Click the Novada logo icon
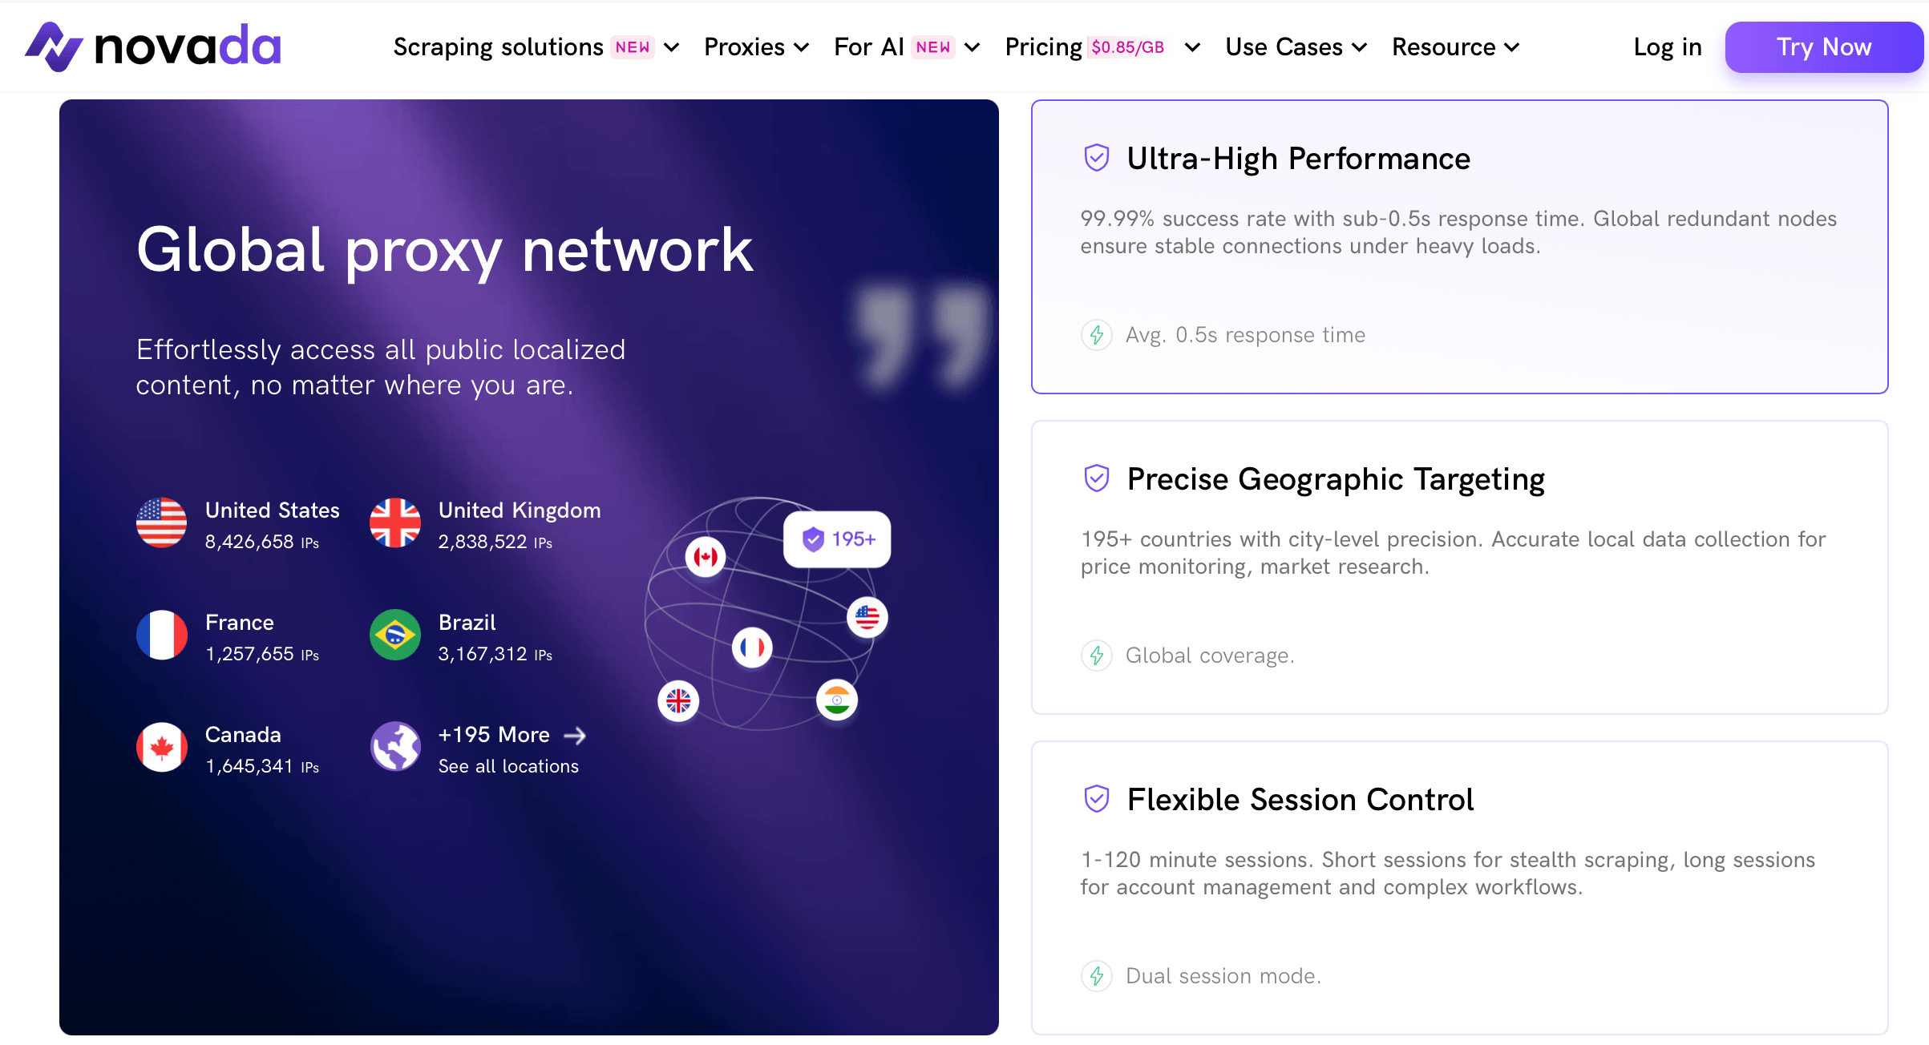 click(x=53, y=46)
